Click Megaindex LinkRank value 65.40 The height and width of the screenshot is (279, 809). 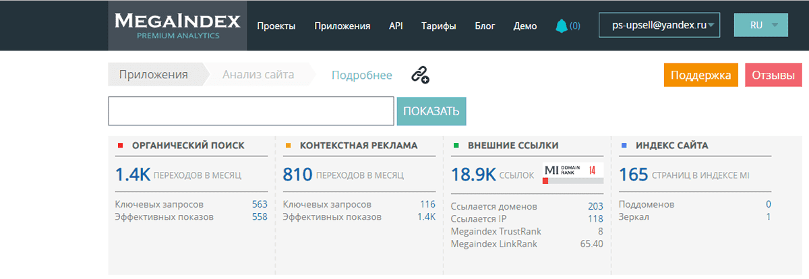click(x=591, y=244)
